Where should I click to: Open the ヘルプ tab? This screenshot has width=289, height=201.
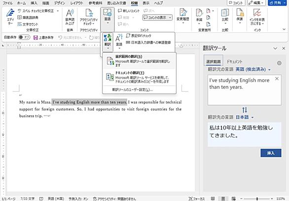tap(158, 3)
